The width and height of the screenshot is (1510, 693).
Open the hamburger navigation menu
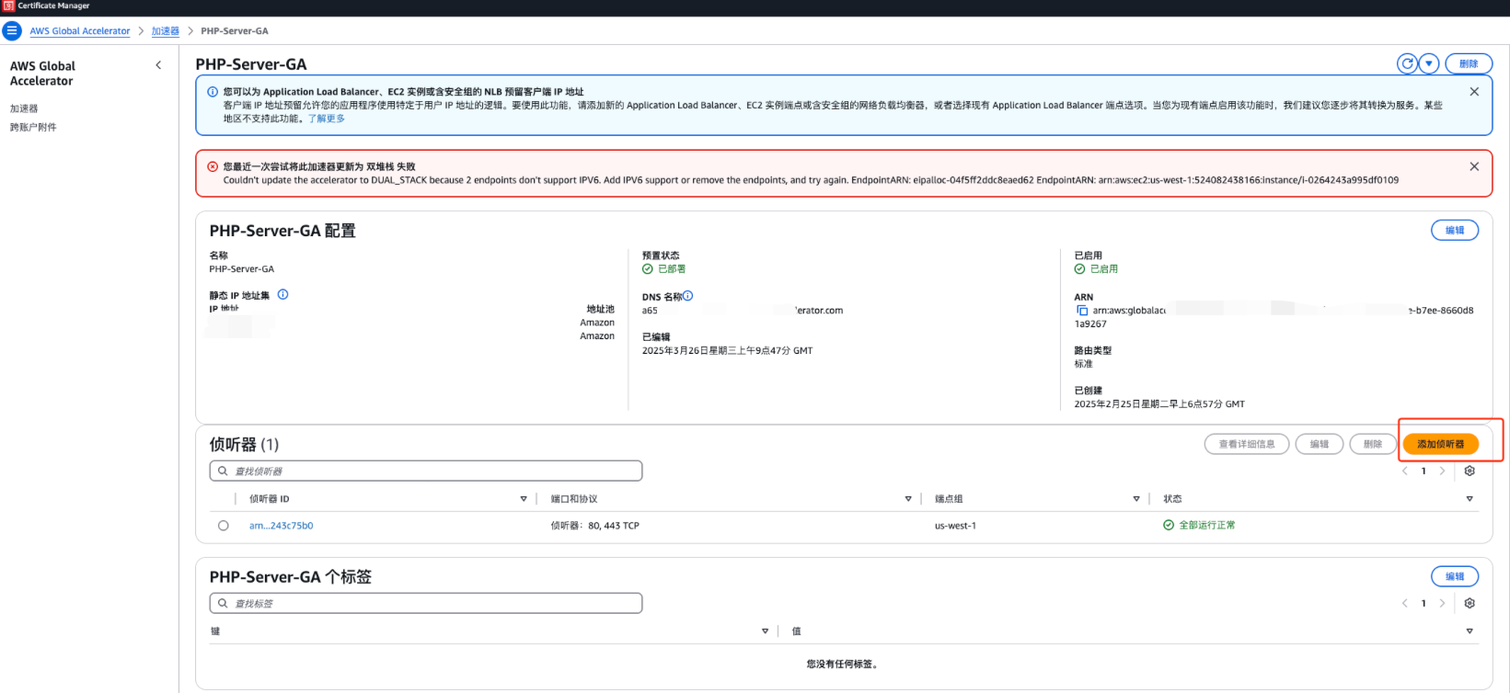[x=12, y=31]
